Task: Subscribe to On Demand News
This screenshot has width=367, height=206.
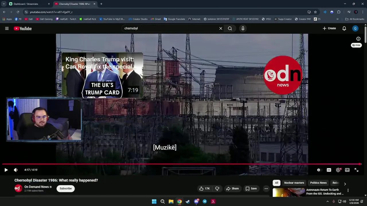Action: (x=66, y=189)
